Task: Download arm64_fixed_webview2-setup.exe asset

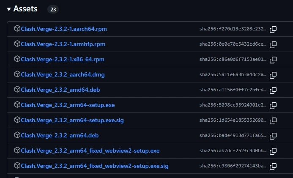Action: (x=90, y=151)
